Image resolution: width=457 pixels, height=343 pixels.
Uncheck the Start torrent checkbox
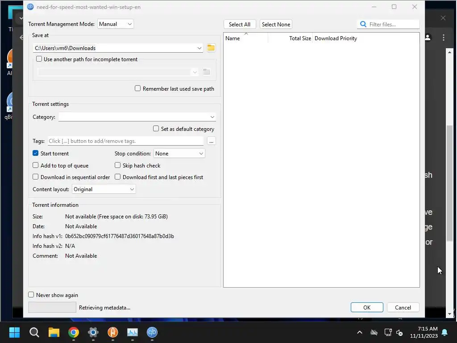(36, 153)
